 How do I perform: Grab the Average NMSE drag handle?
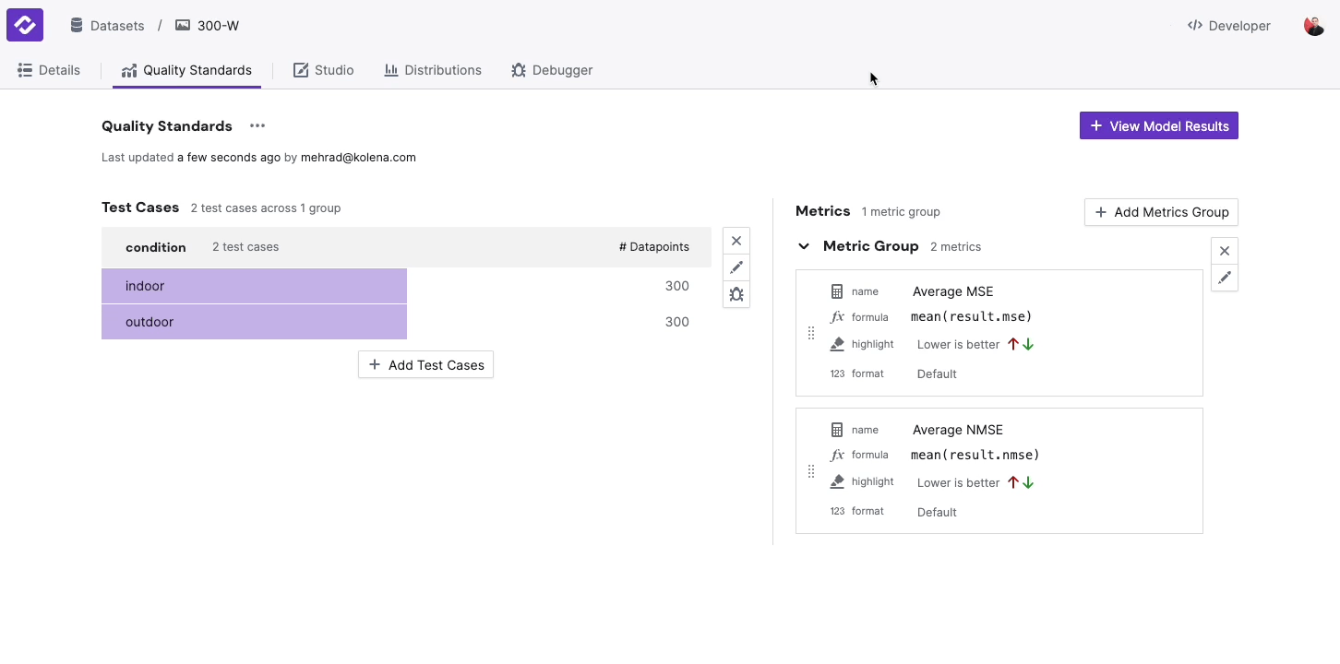(x=811, y=471)
